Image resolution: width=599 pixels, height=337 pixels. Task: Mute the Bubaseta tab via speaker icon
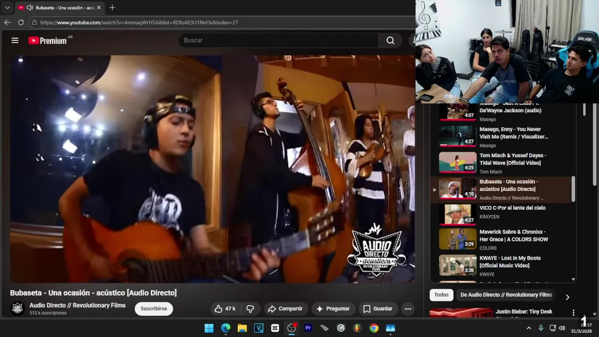pos(29,7)
